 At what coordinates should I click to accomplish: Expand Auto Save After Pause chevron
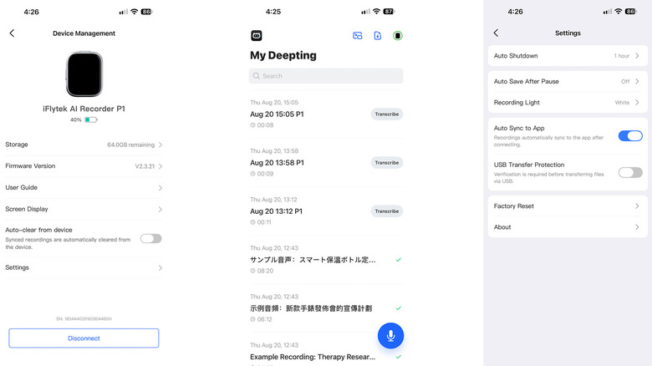pos(637,82)
